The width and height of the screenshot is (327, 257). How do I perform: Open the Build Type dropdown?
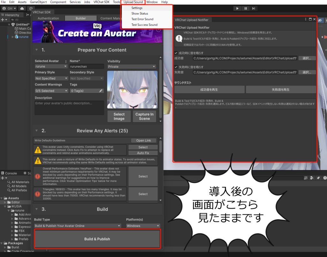pyautogui.click(x=77, y=226)
